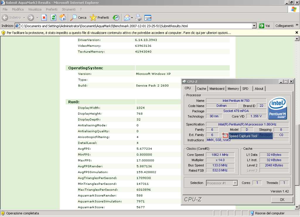Viewport: 300px width, 217px height.
Task: Stop page loading with red X icon
Action: pyautogui.click(x=44, y=18)
